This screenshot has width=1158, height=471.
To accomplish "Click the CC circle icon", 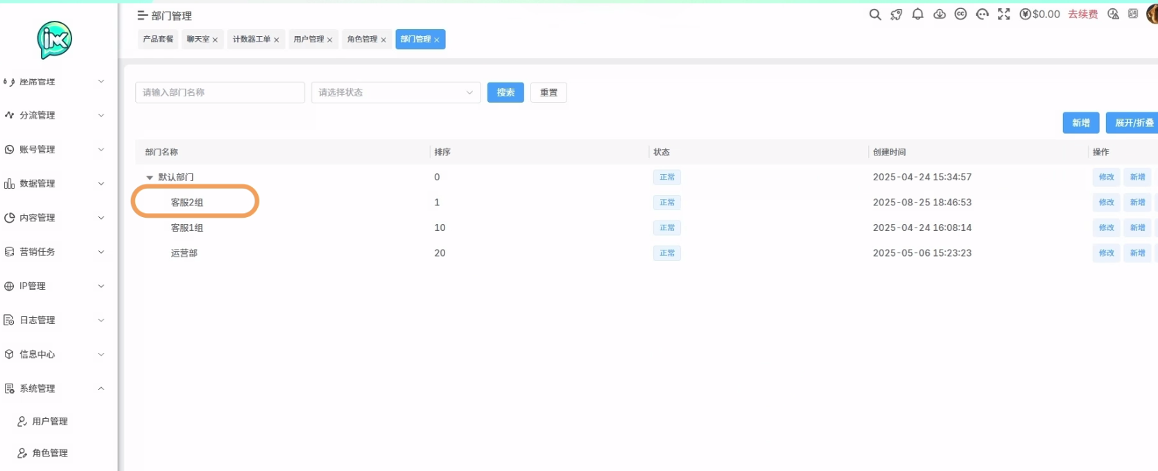I will pos(960,15).
